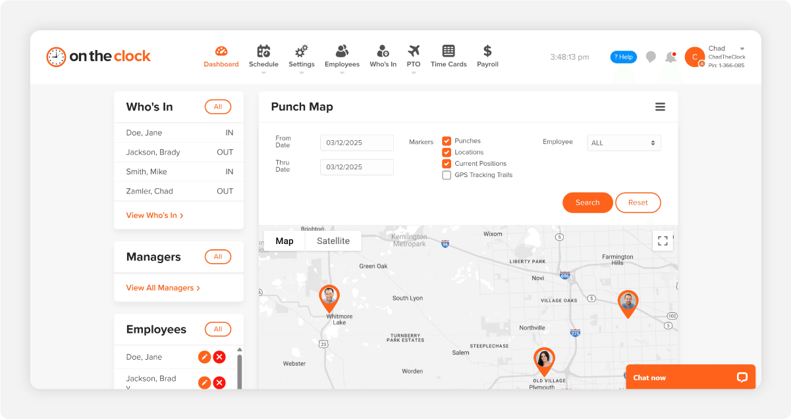The image size is (791, 419).
Task: Edit employee Doe, Jane pencil icon
Action: pyautogui.click(x=204, y=357)
